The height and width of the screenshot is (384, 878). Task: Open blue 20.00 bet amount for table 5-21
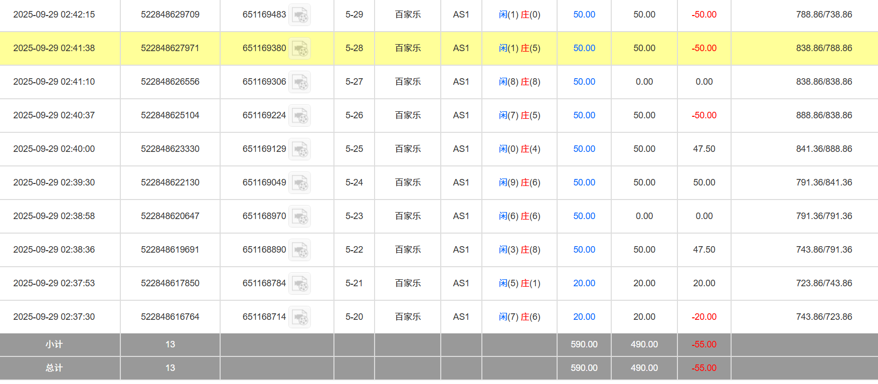(x=584, y=283)
